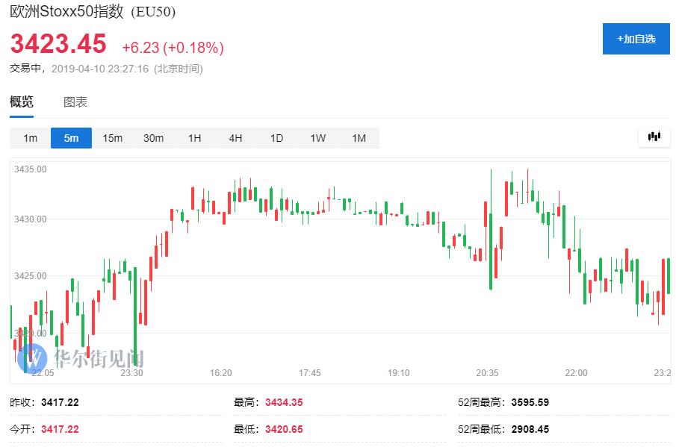The width and height of the screenshot is (676, 447).
Task: Select the 1m timeframe option
Action: click(x=30, y=138)
